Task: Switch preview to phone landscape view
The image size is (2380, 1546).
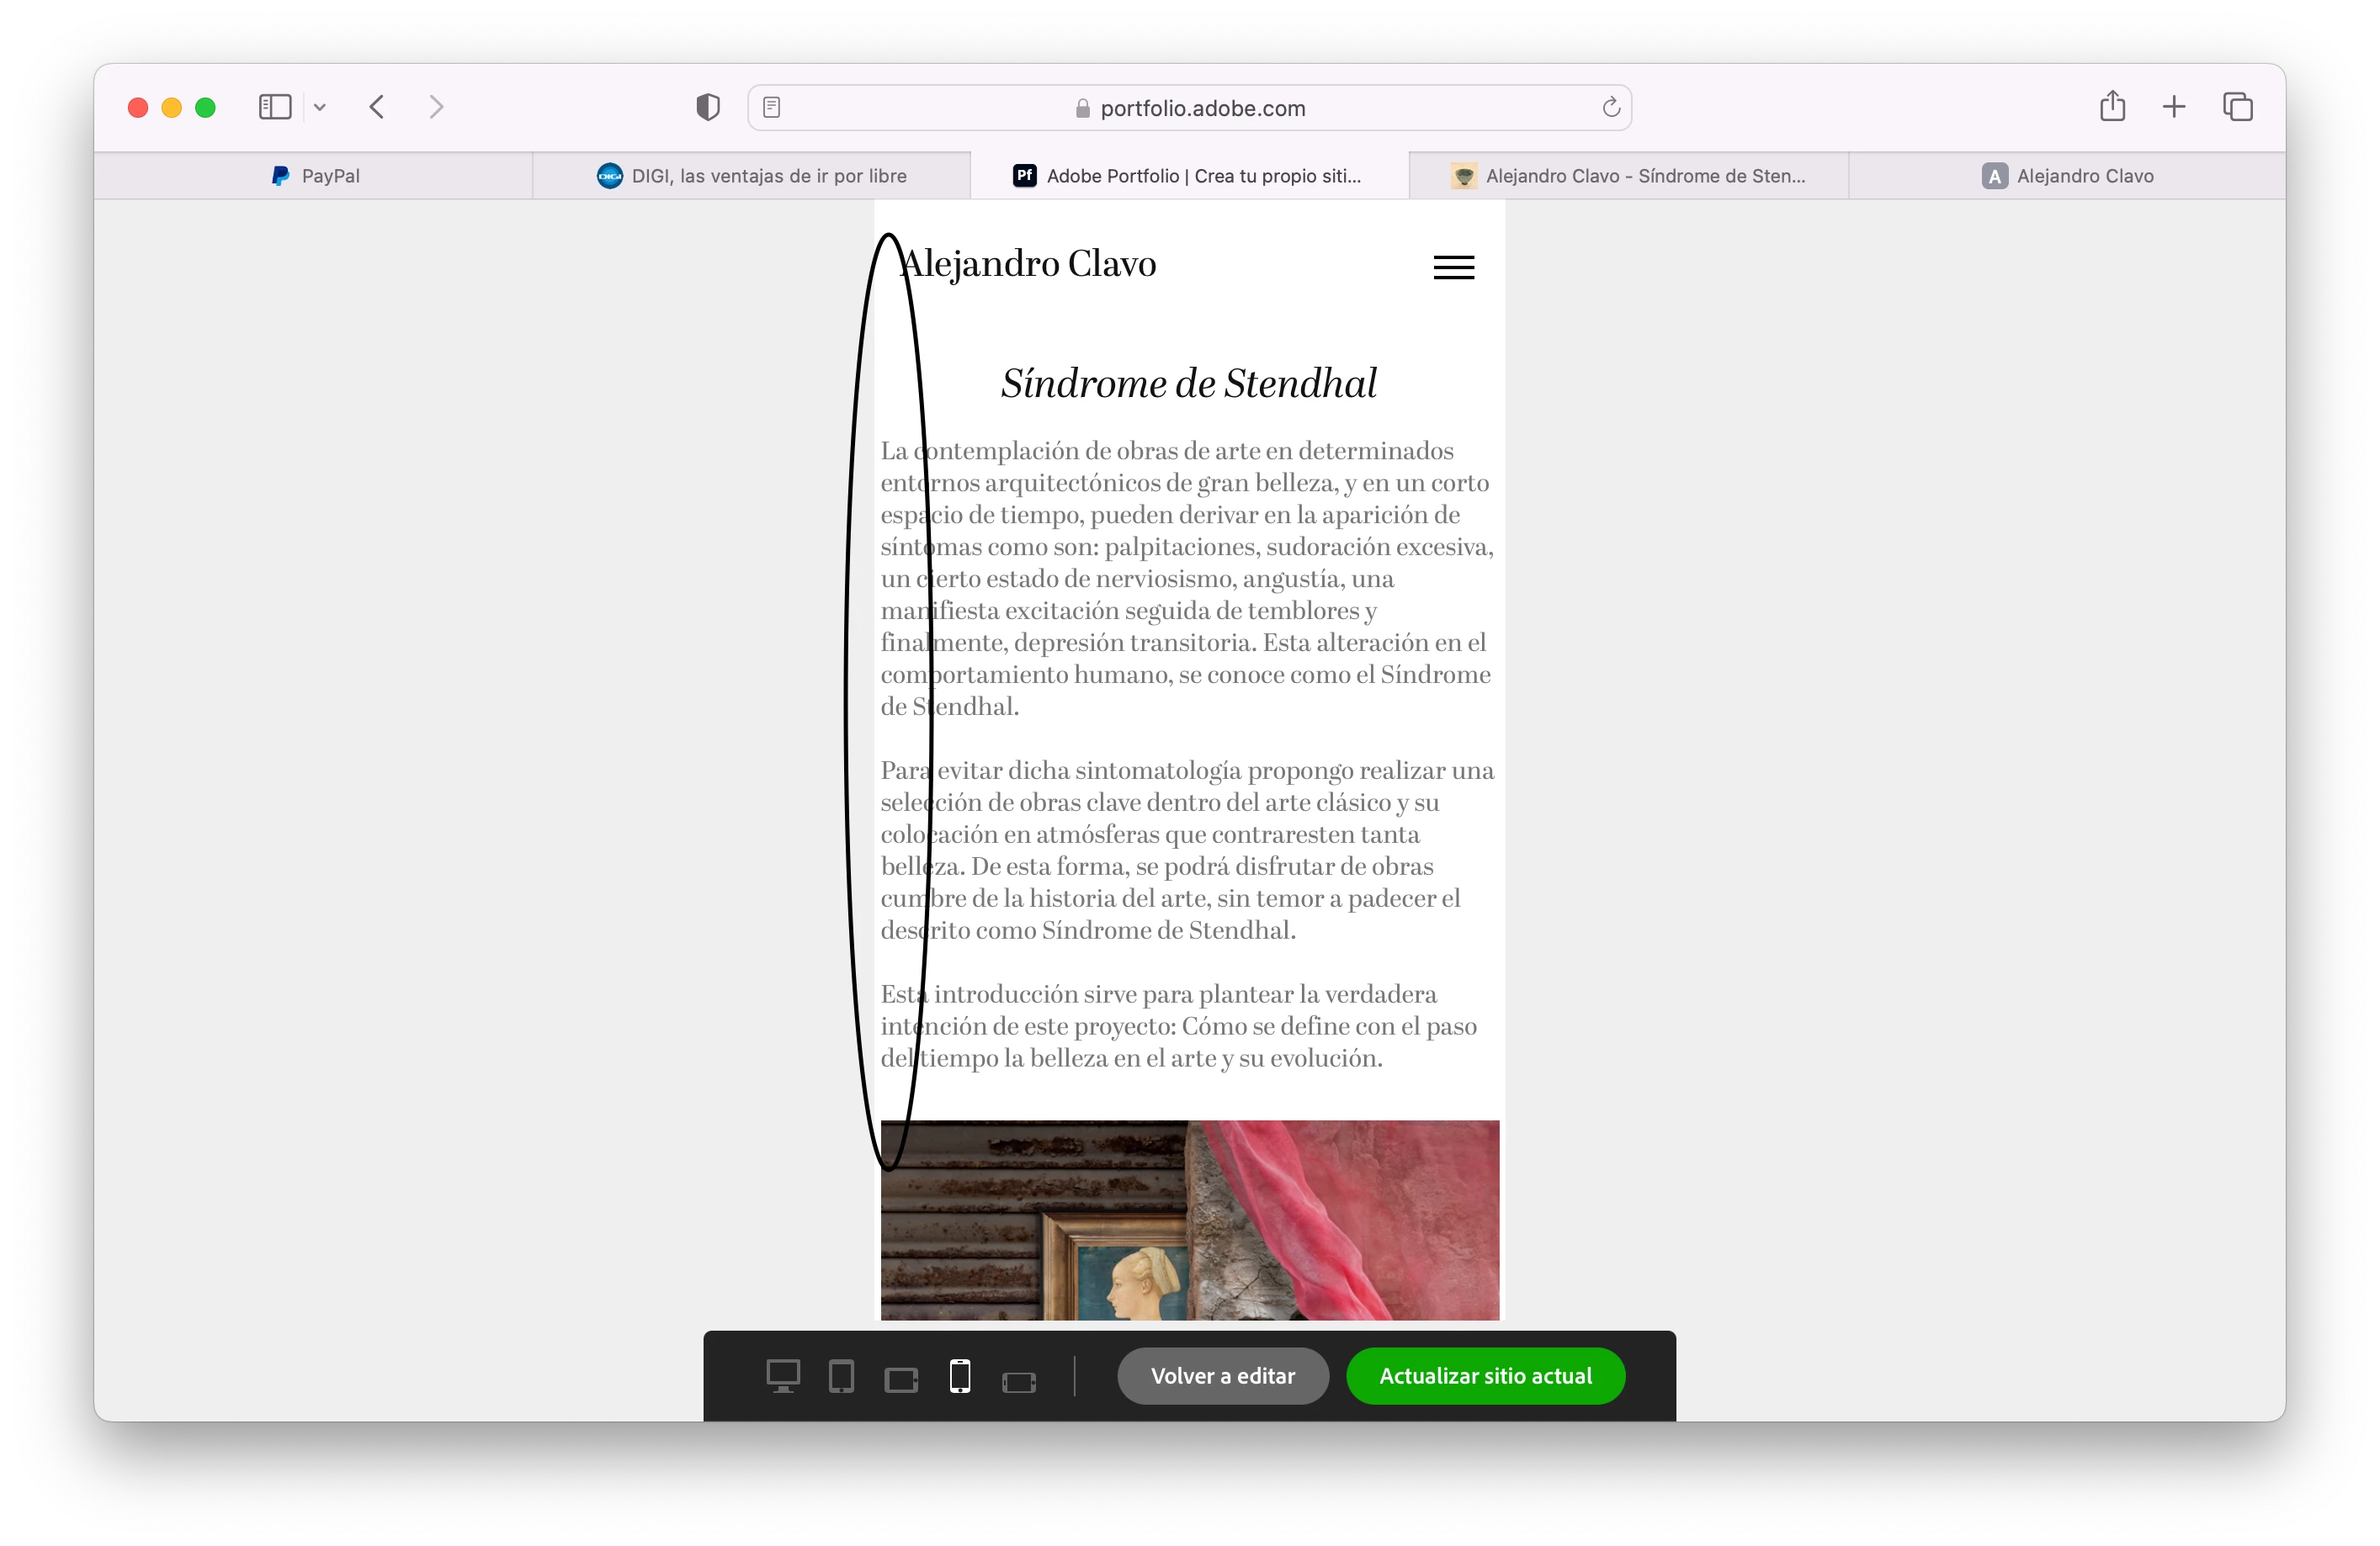Action: (1019, 1382)
